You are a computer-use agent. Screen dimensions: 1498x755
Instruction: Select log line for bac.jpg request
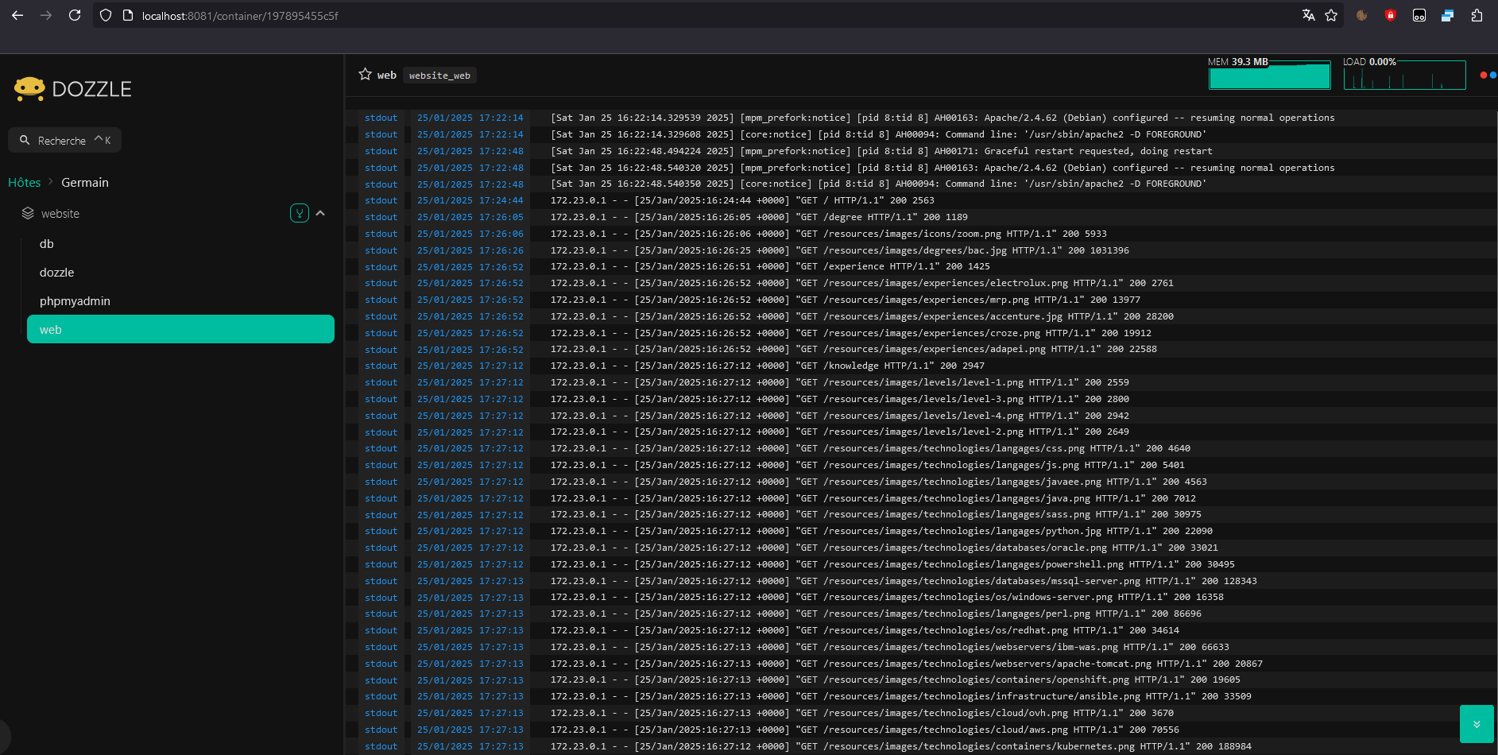tap(922, 250)
